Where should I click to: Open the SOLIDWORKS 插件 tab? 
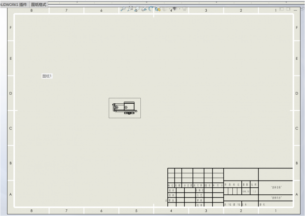13,4
